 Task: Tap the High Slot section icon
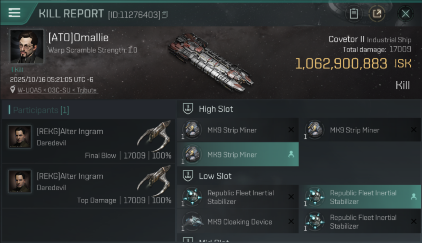click(188, 109)
